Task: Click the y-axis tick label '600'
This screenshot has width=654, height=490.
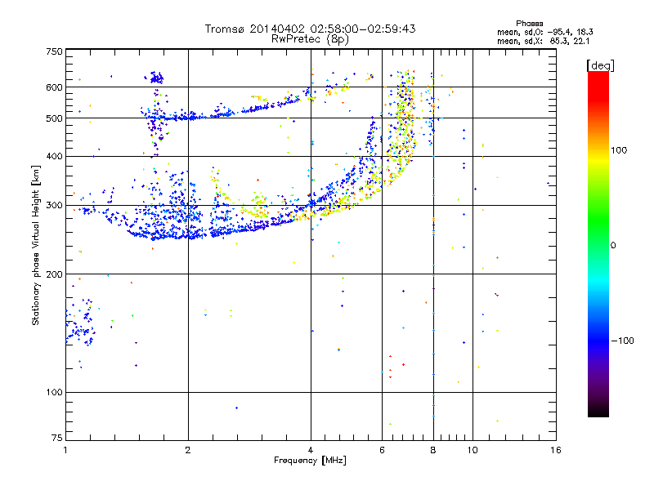Action: (x=54, y=87)
